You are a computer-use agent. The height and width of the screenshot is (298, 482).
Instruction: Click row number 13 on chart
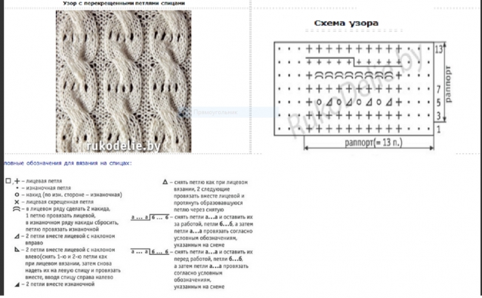pyautogui.click(x=439, y=49)
